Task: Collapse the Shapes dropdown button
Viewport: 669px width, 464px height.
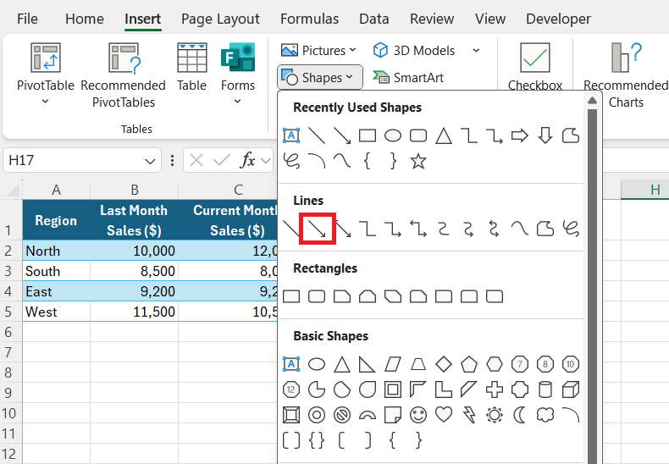Action: click(320, 78)
